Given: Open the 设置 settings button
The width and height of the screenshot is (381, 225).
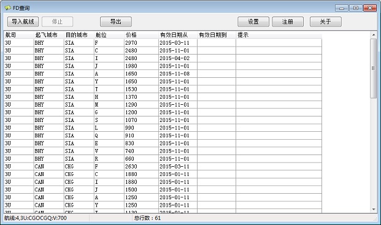Looking at the screenshot, I should (x=253, y=21).
